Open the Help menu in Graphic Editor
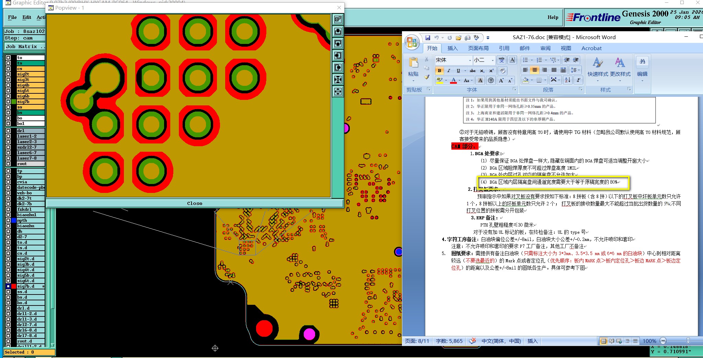The height and width of the screenshot is (358, 703). [553, 17]
